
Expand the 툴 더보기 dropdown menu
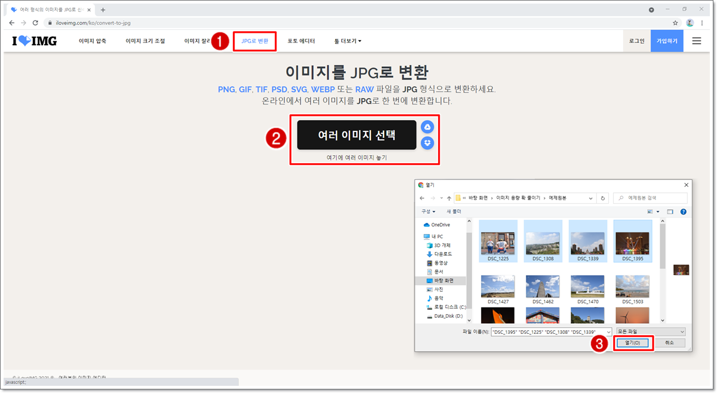348,41
